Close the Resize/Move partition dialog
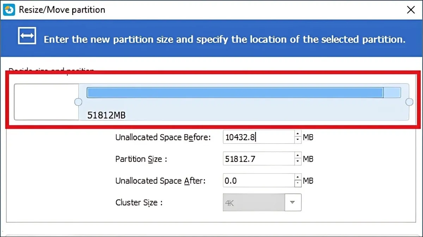The height and width of the screenshot is (237, 423). pos(411,10)
